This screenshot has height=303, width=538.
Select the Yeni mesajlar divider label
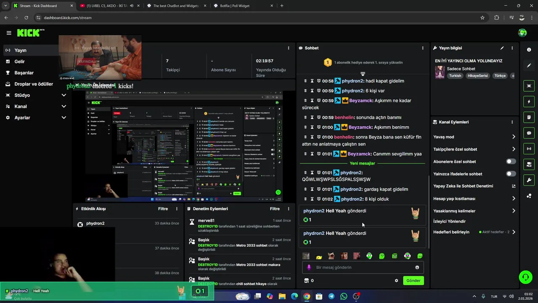click(x=362, y=163)
